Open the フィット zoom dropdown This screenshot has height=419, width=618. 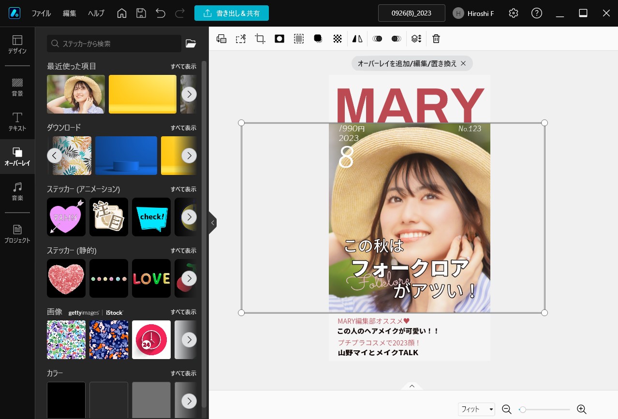point(476,409)
